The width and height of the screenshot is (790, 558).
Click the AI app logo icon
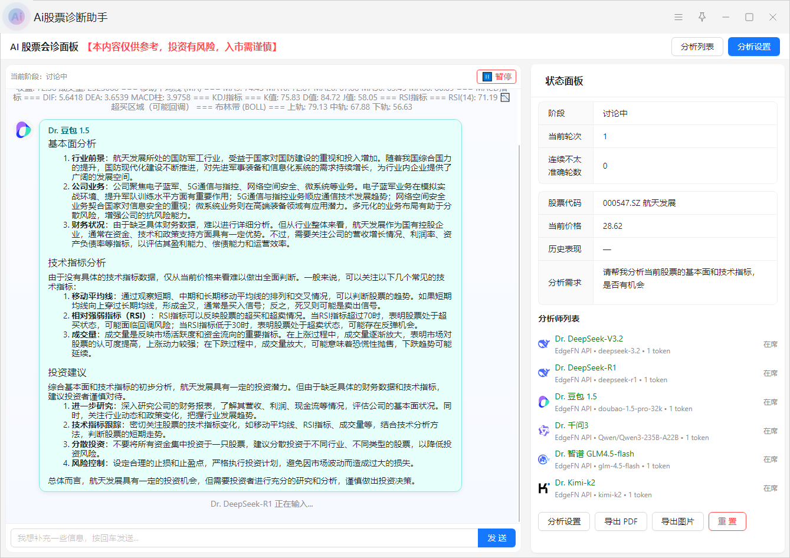[x=17, y=17]
